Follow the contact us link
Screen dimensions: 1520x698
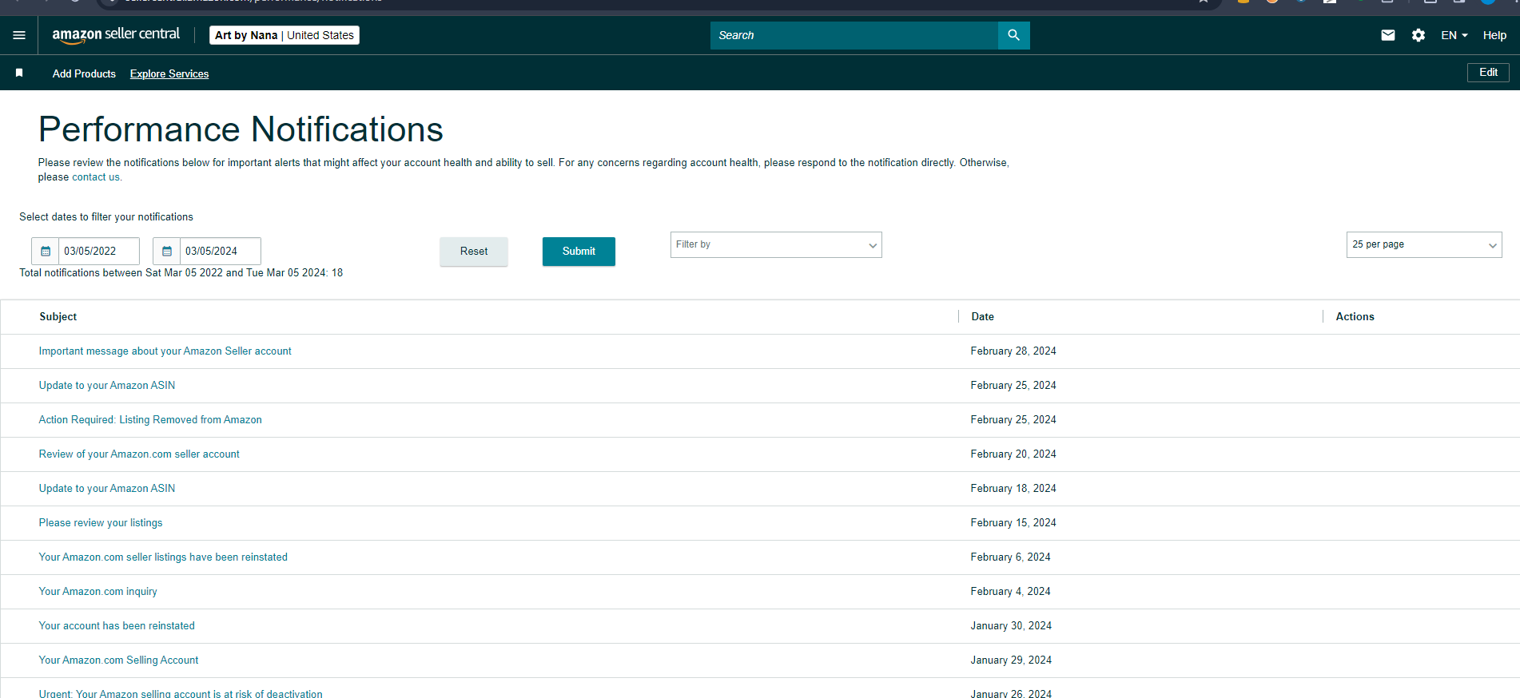tap(96, 177)
